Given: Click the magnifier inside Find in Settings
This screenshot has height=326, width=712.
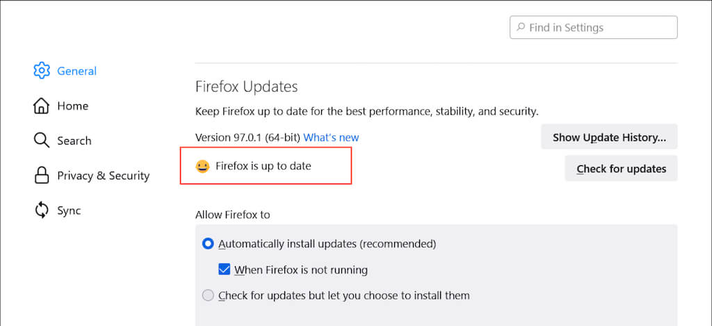Looking at the screenshot, I should click(x=520, y=28).
